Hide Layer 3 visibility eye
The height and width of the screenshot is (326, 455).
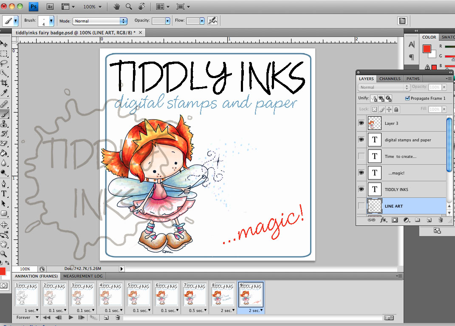[x=361, y=123]
